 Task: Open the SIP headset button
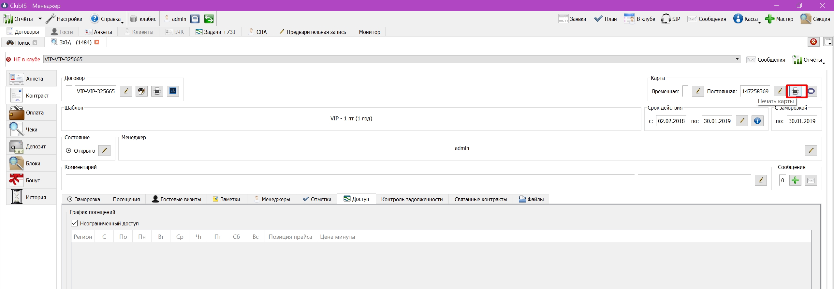(670, 19)
